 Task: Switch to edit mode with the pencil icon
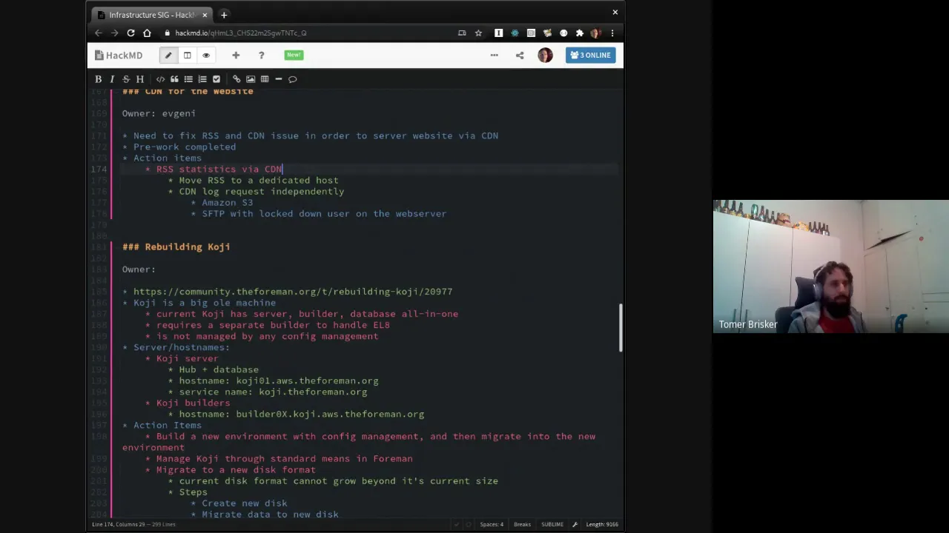pyautogui.click(x=168, y=55)
